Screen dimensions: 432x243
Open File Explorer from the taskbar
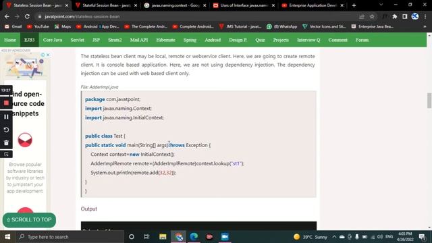tap(163, 237)
